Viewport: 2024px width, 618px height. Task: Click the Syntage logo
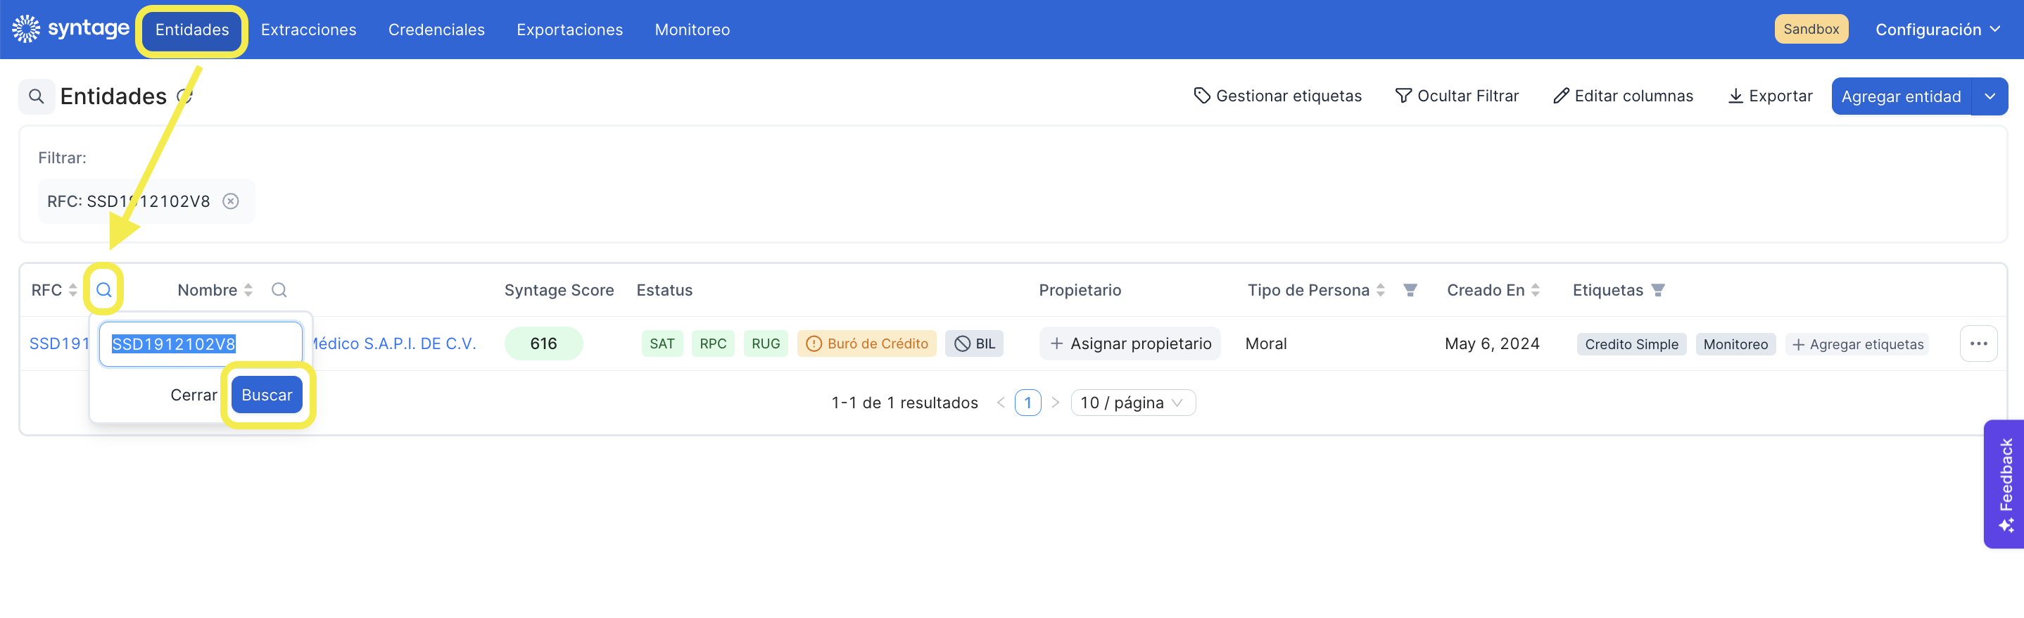pyautogui.click(x=70, y=29)
